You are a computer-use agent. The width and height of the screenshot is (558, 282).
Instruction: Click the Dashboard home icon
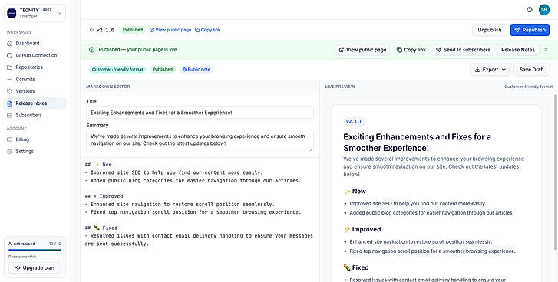point(10,44)
